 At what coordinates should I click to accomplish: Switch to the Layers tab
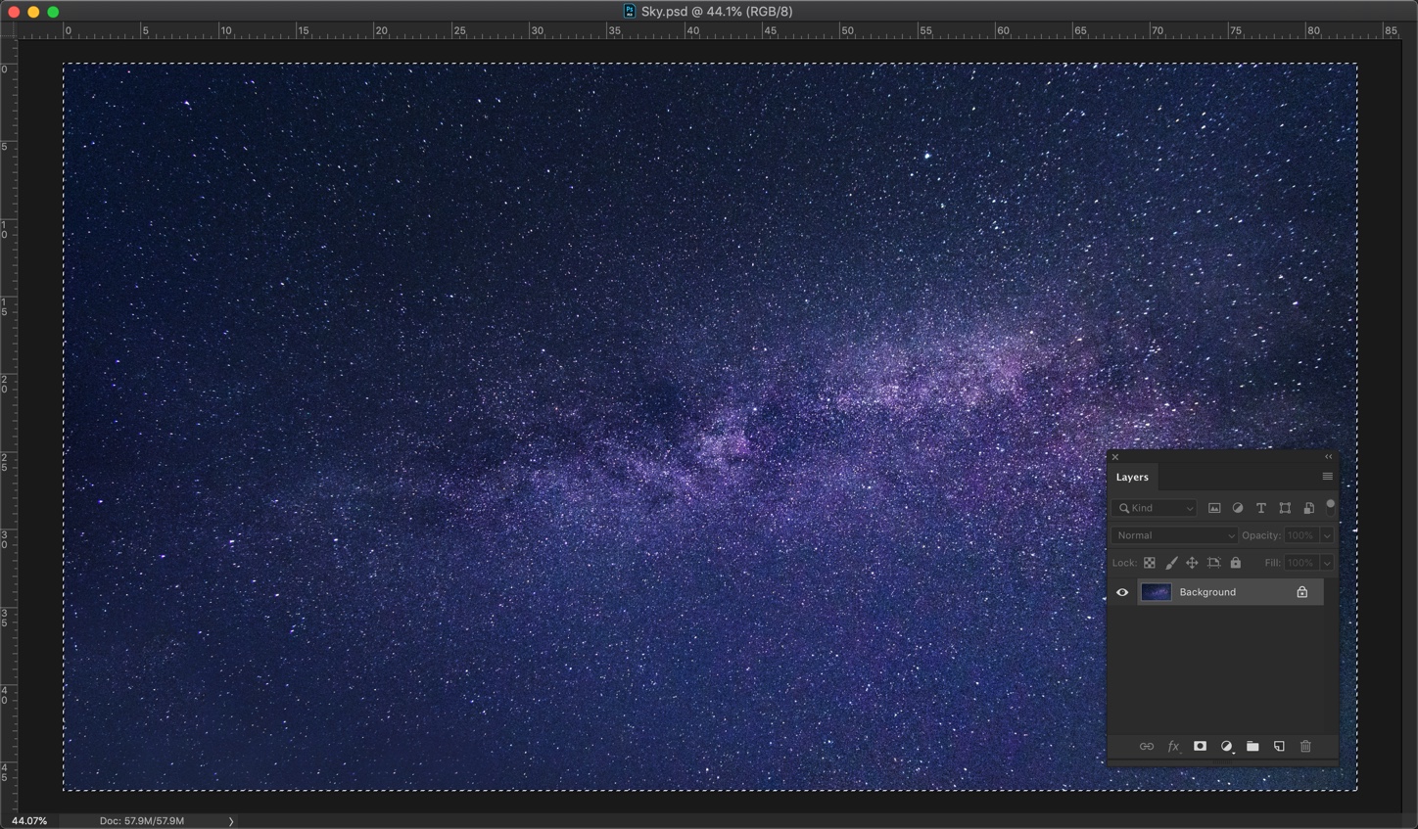[1132, 478]
